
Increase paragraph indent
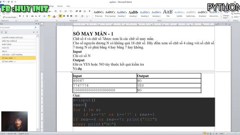(x=80, y=11)
